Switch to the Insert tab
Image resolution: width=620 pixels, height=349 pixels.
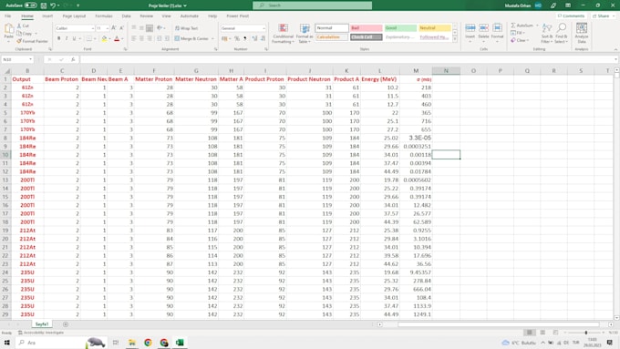click(x=47, y=16)
